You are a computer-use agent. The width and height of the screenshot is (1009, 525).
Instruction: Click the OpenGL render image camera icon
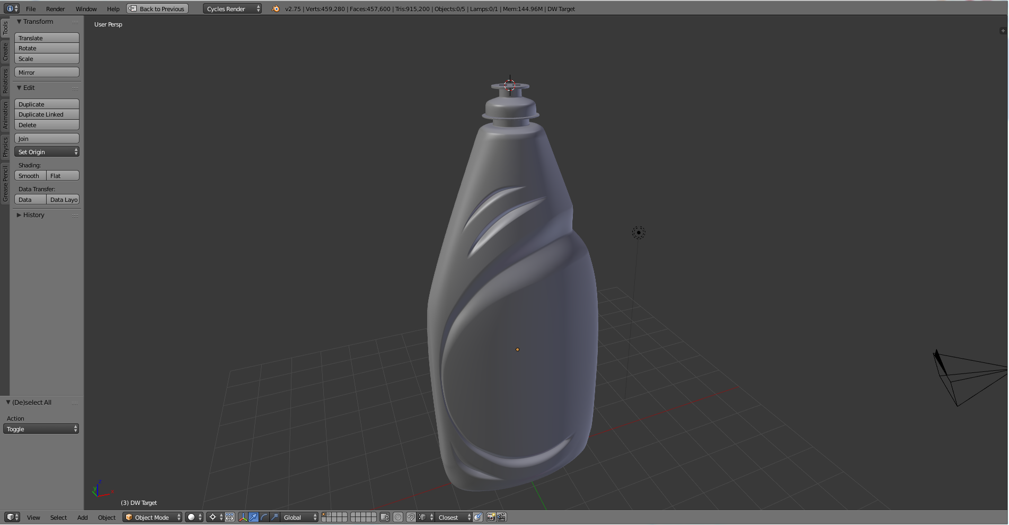[491, 518]
